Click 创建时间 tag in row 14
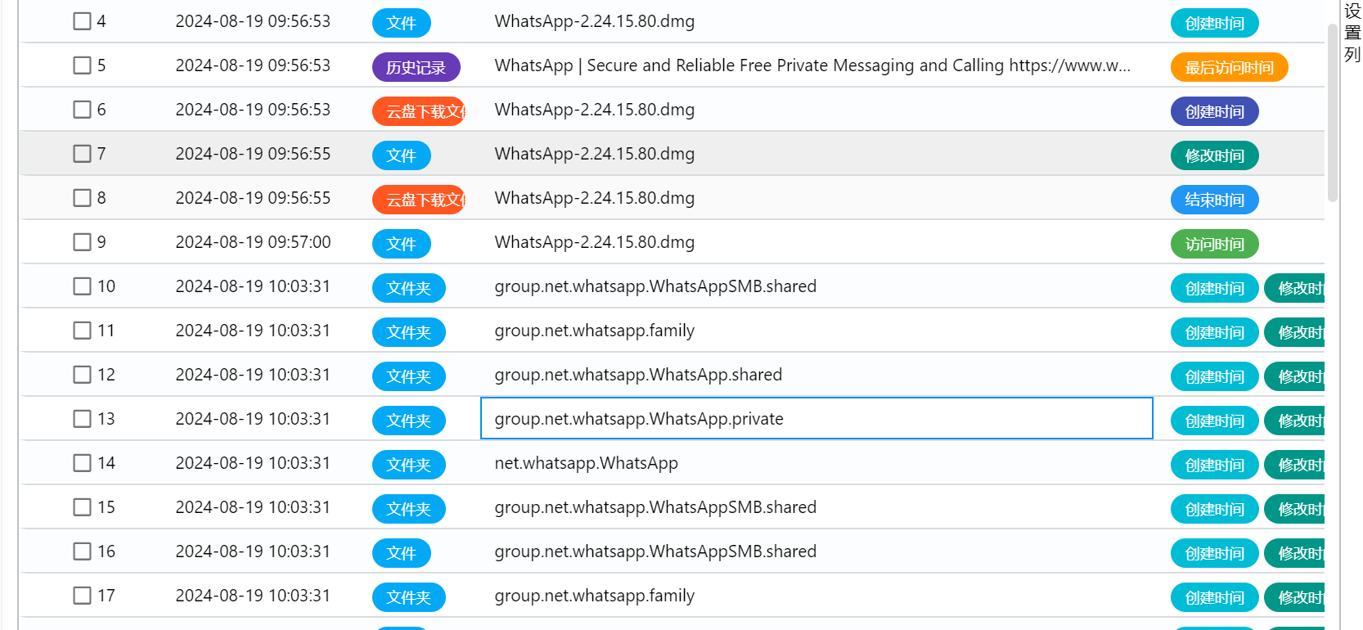 (1215, 465)
